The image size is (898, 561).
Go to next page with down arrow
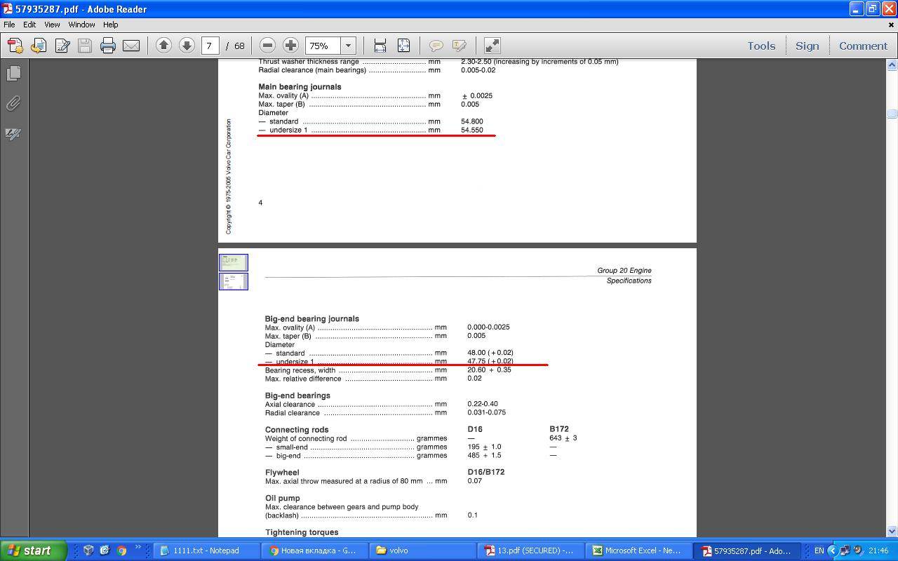tap(187, 46)
